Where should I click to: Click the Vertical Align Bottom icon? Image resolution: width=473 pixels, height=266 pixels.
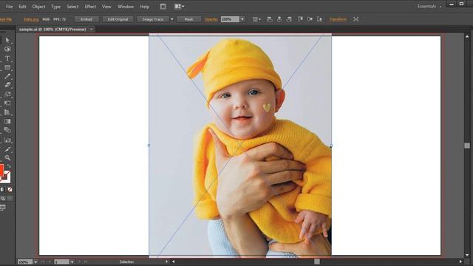(x=319, y=19)
